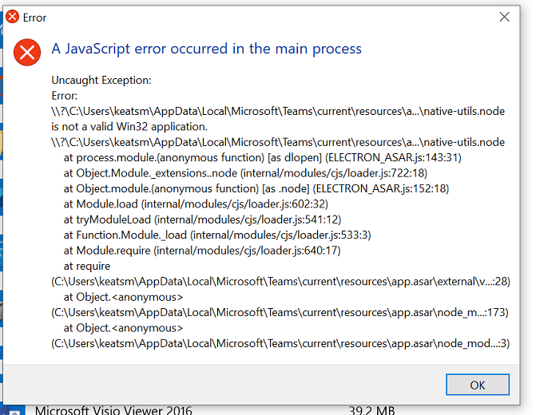Image resolution: width=540 pixels, height=415 pixels.
Task: Click the app.asar path ending in :173
Action: click(280, 313)
